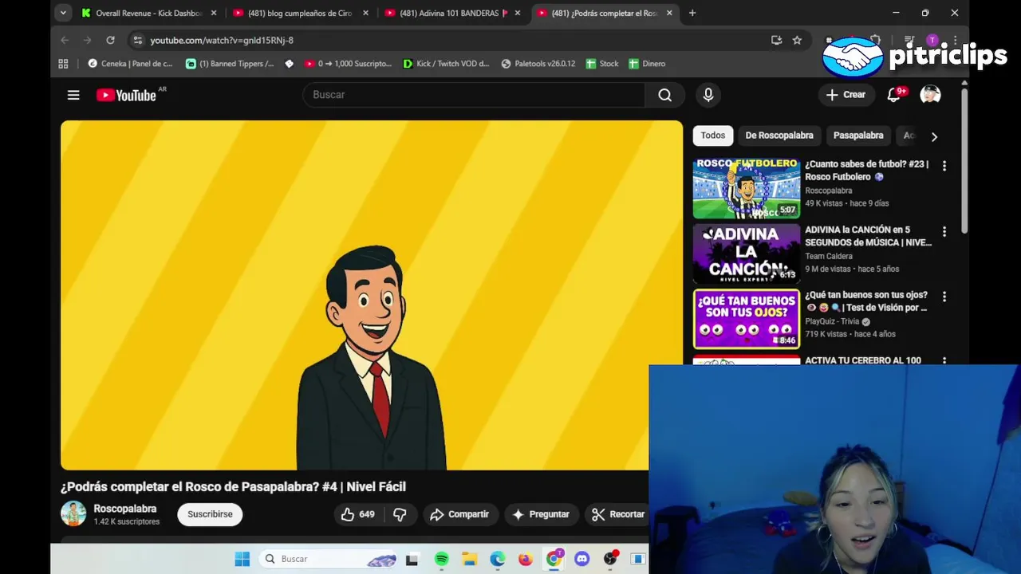The height and width of the screenshot is (574, 1021).
Task: Reload the page in Chrome
Action: [x=110, y=40]
